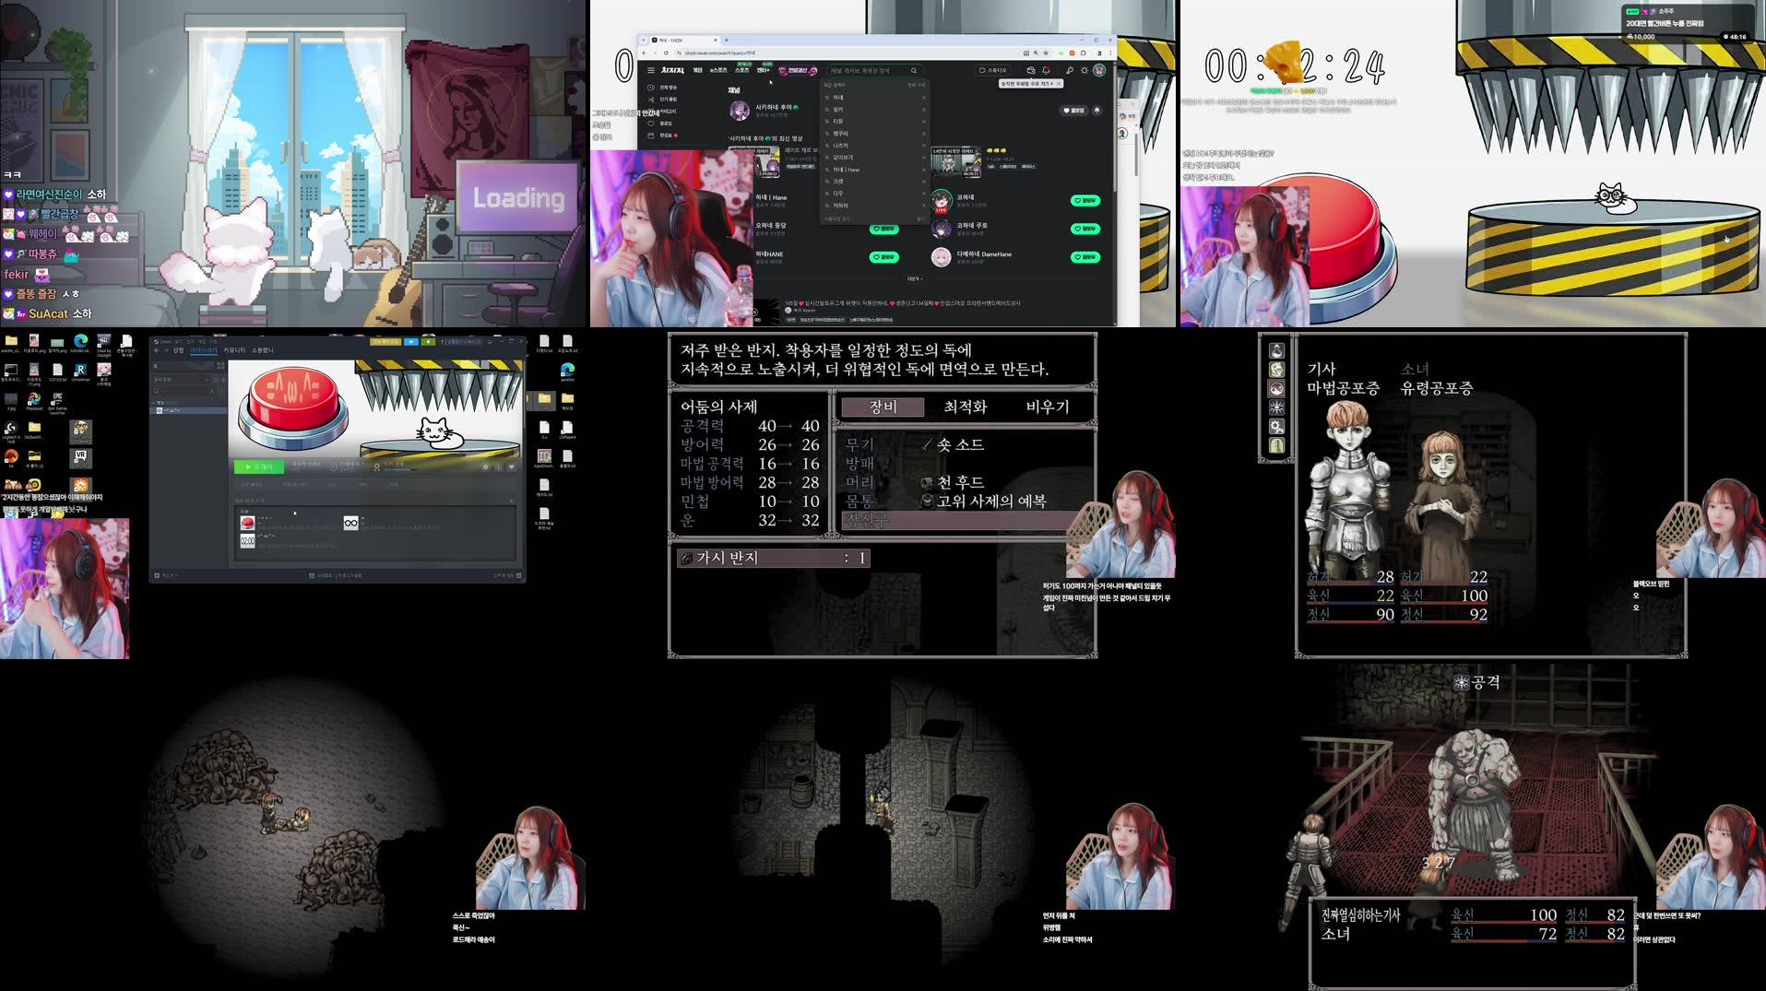The height and width of the screenshot is (991, 1766).
Task: Open Chrome's three-dot browser menu
Action: coord(1111,53)
